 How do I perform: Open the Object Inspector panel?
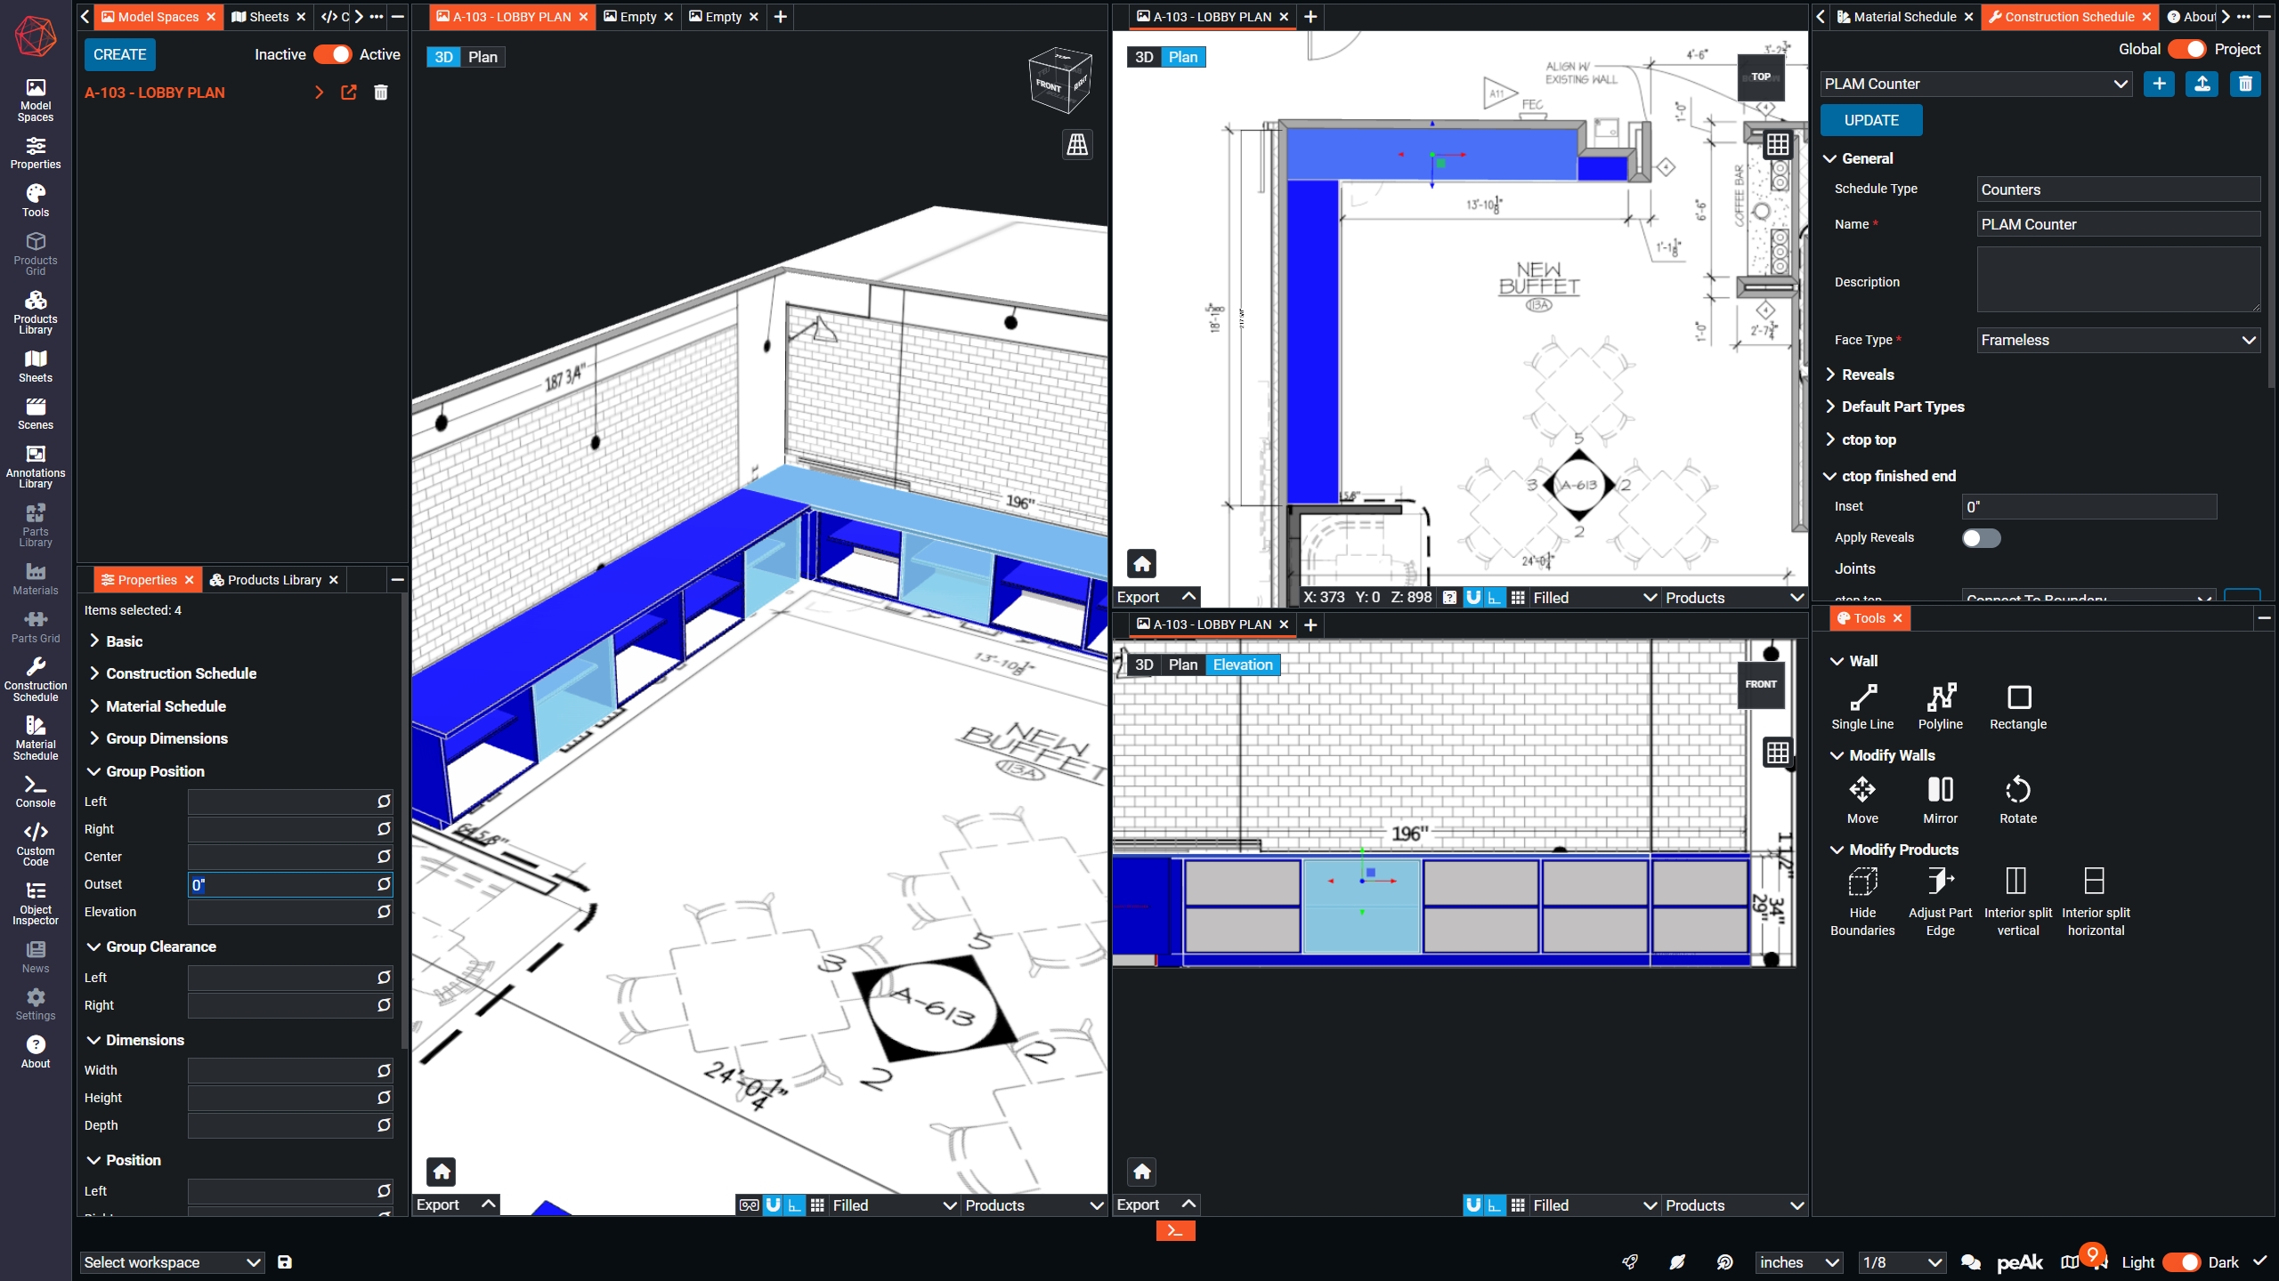tap(36, 903)
